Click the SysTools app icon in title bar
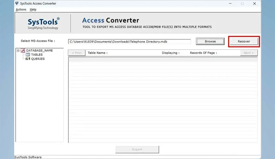The image size is (275, 159). coord(17,3)
